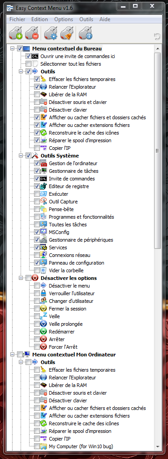
Task: Click the MSConfig row icon
Action: coord(43,232)
